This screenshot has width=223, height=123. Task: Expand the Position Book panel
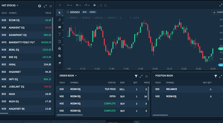click(x=221, y=76)
